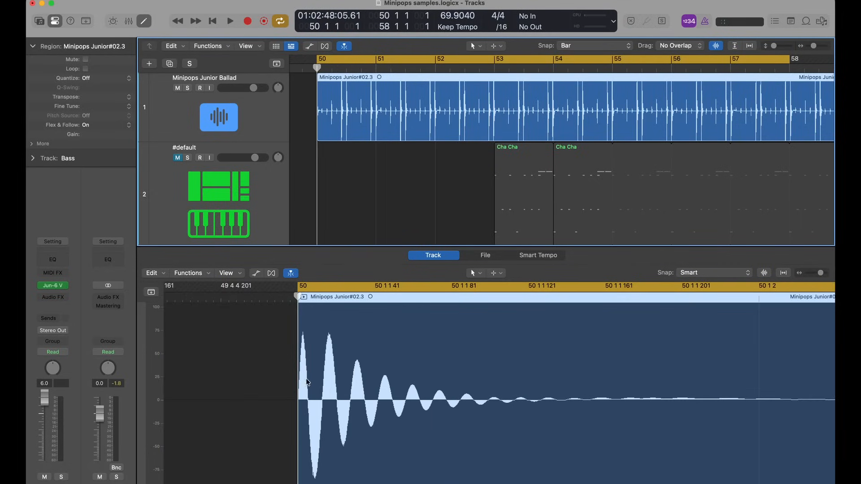
Task: Toggle the metronome click button
Action: tap(705, 21)
